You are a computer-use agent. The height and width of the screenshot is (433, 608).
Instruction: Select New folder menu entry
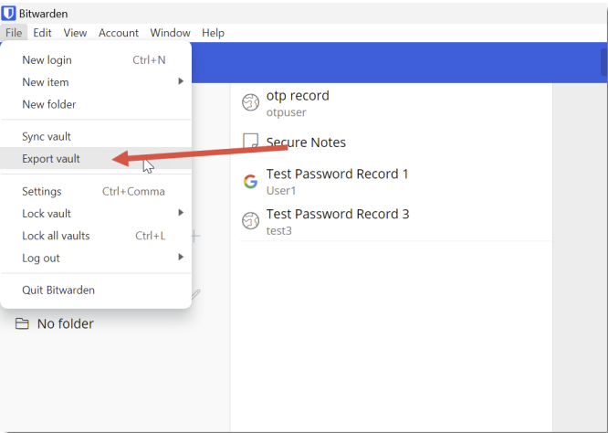96,104
